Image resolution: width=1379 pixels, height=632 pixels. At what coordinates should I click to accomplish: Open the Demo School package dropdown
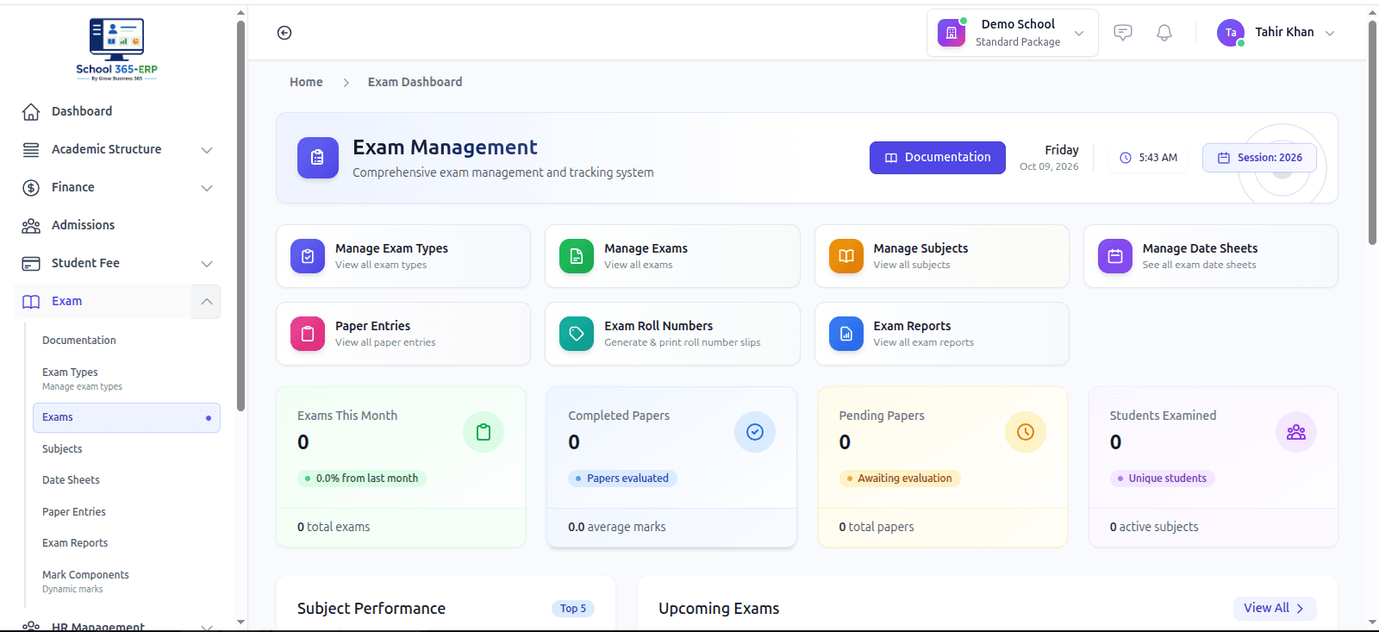pyautogui.click(x=1013, y=33)
